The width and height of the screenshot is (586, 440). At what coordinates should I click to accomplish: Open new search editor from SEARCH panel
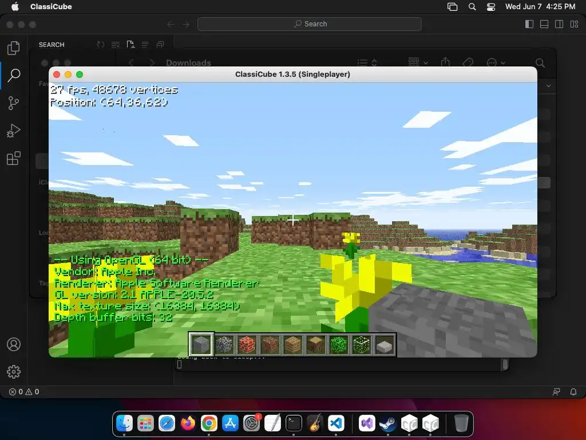130,45
